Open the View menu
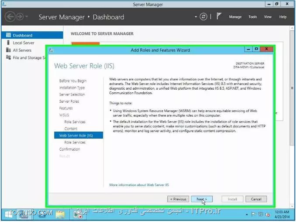296x222 pixels. [268, 17]
